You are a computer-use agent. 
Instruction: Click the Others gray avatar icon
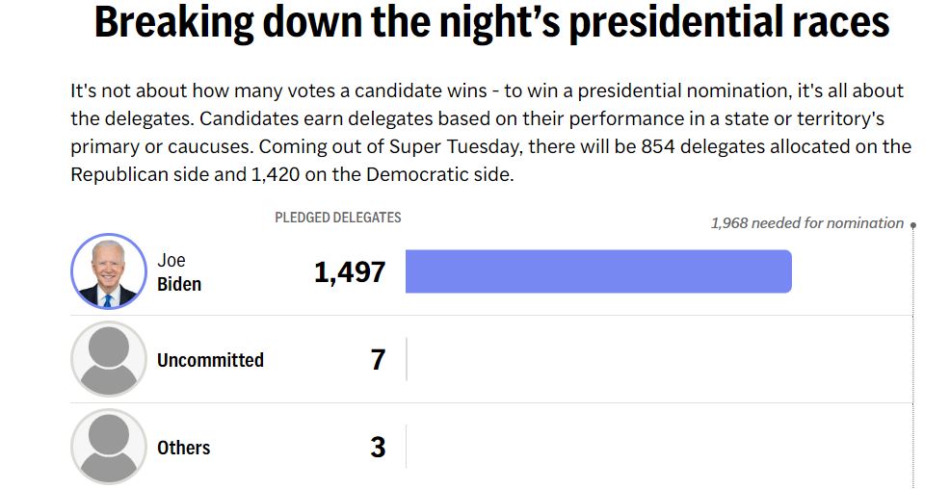[x=109, y=447]
